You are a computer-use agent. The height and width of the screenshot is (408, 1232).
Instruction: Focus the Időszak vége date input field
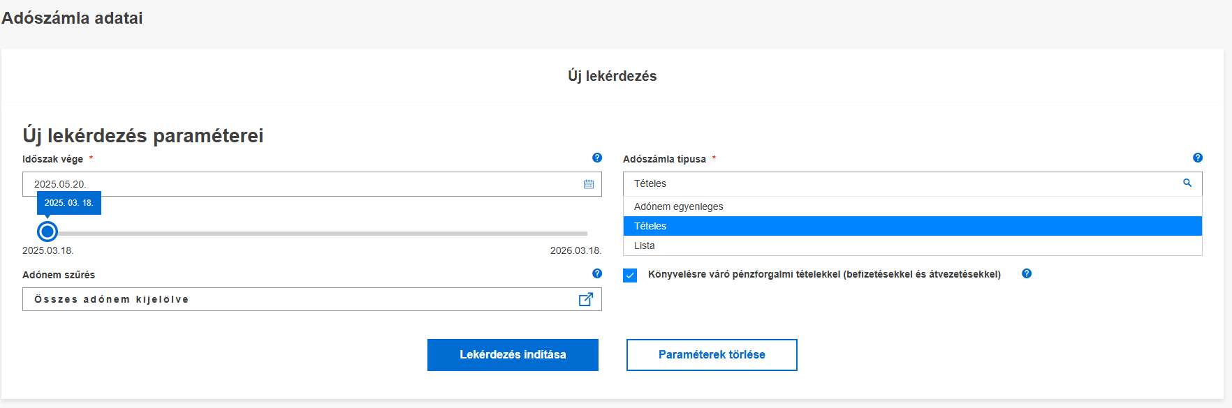click(311, 184)
